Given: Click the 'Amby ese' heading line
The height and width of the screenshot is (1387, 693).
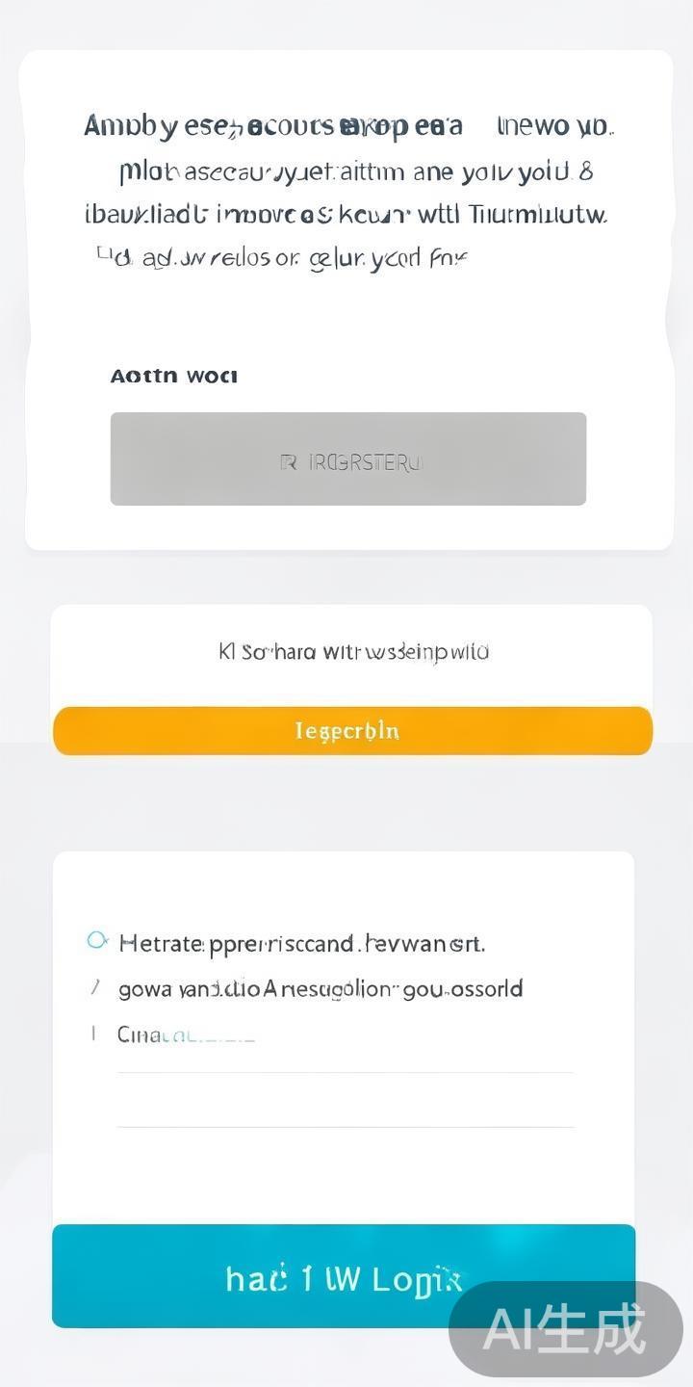Looking at the screenshot, I should [348, 126].
